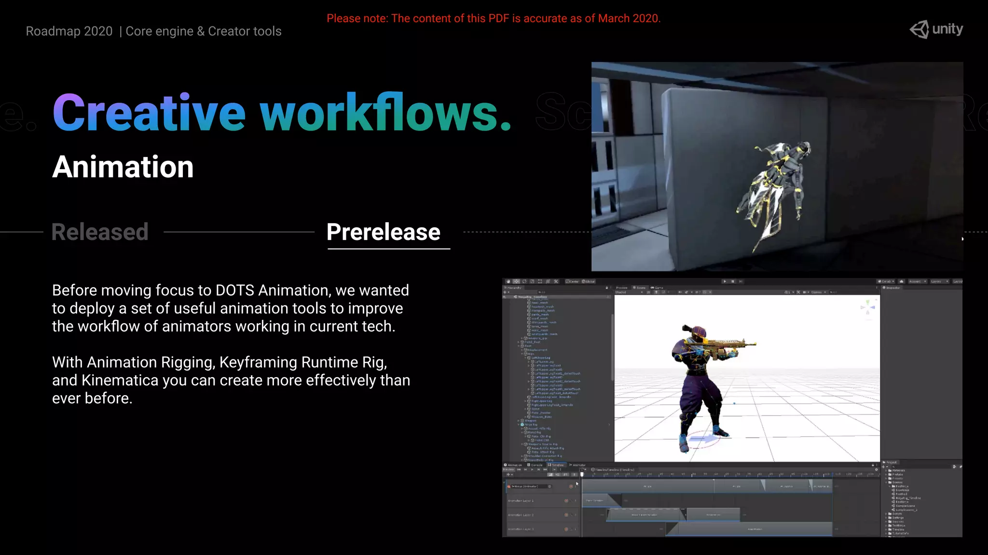Expand the Pistol_Root hierarchy item

[x=519, y=342]
